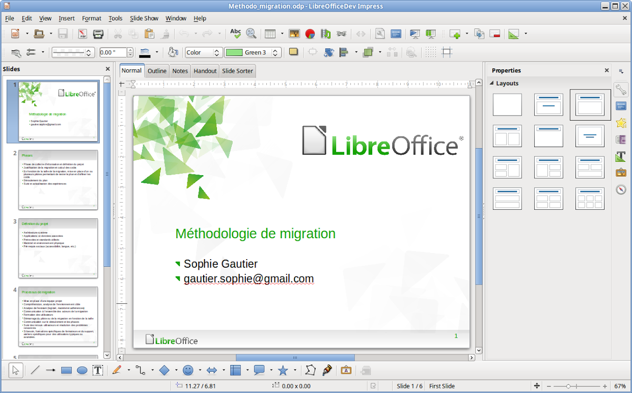Toggle the Shadow button in toolbar
Viewport: 632px width, 393px height.
click(293, 52)
